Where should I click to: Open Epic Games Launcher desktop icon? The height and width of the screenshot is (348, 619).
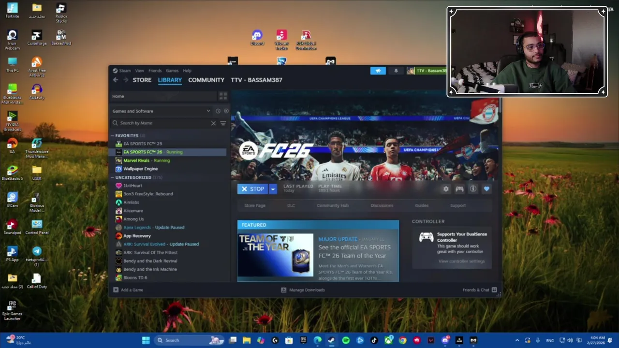point(12,311)
